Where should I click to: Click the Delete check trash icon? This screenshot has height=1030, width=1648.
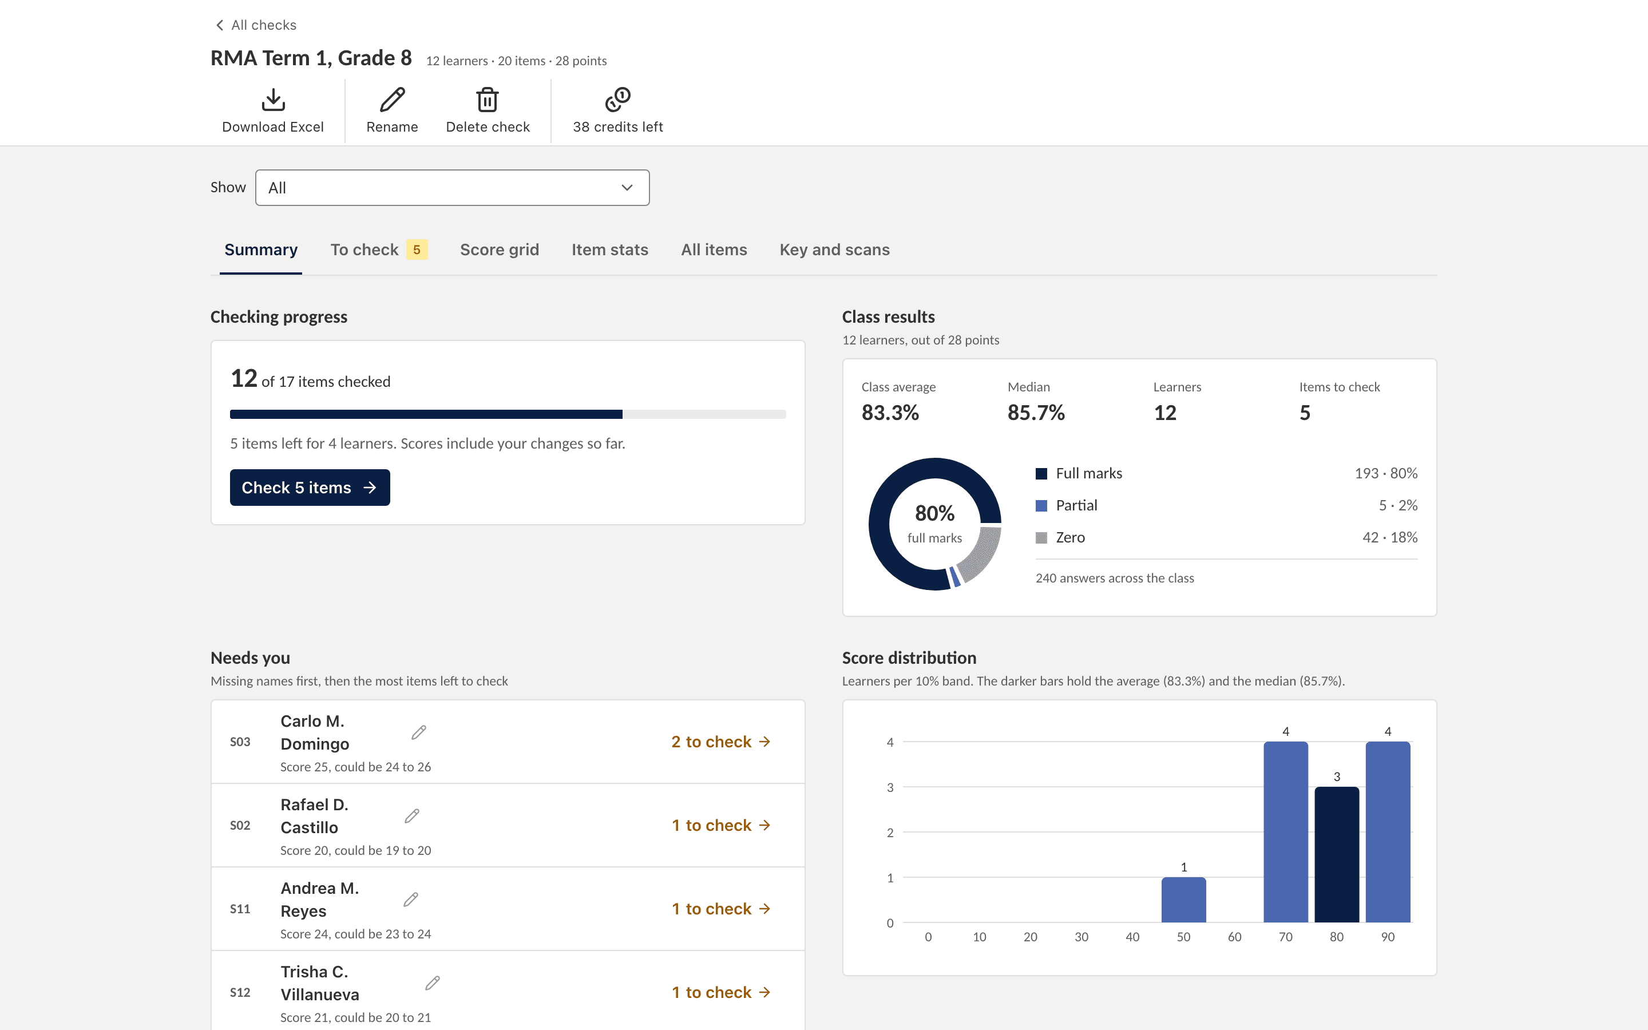[x=488, y=100]
